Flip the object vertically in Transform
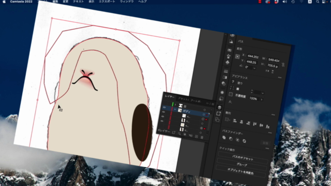This screenshot has width=331, height=186. [273, 72]
